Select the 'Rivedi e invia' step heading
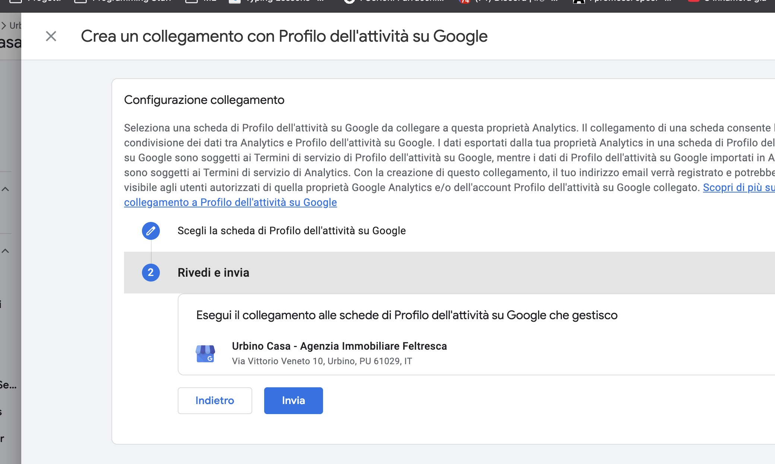Viewport: 775px width, 464px height. [x=213, y=273]
